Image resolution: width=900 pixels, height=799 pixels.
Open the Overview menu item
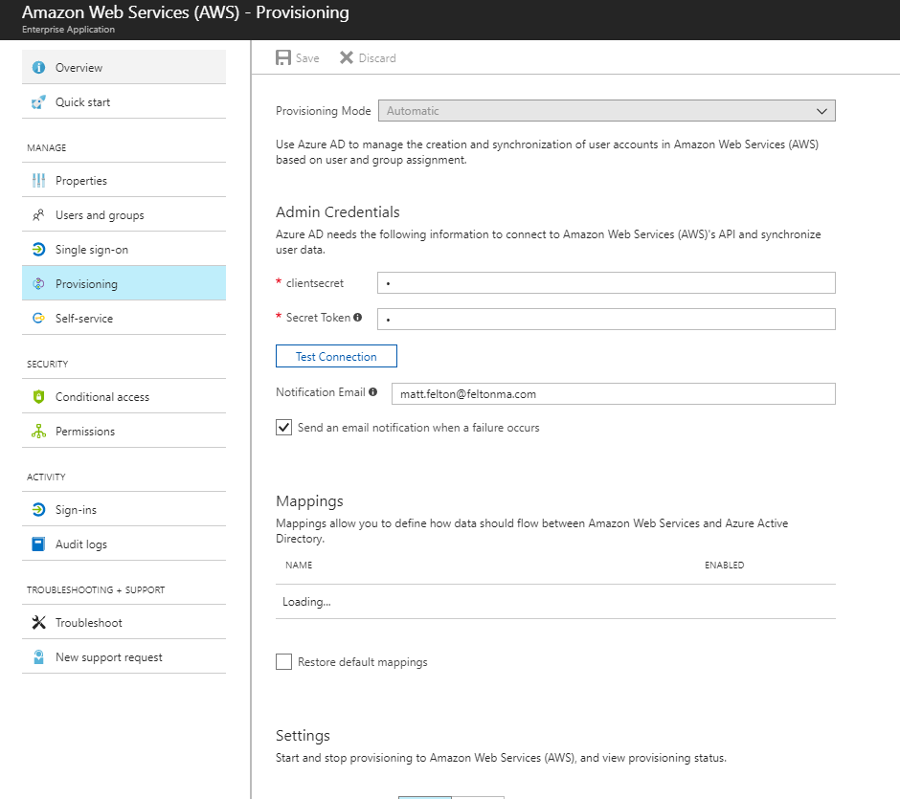pos(124,68)
